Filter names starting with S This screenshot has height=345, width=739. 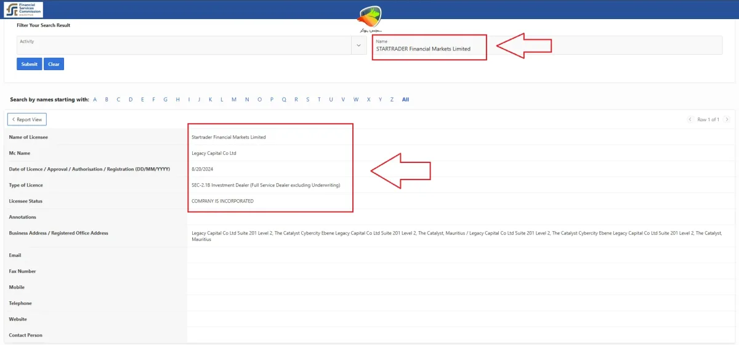pos(308,100)
